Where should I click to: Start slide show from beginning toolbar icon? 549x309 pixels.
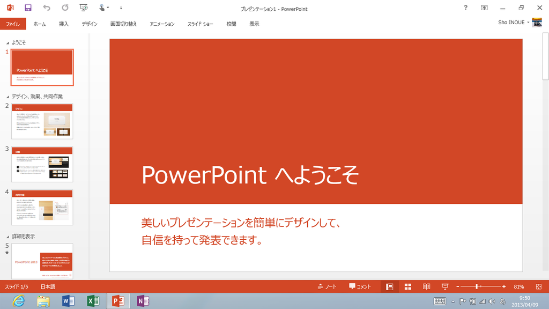coord(83,8)
